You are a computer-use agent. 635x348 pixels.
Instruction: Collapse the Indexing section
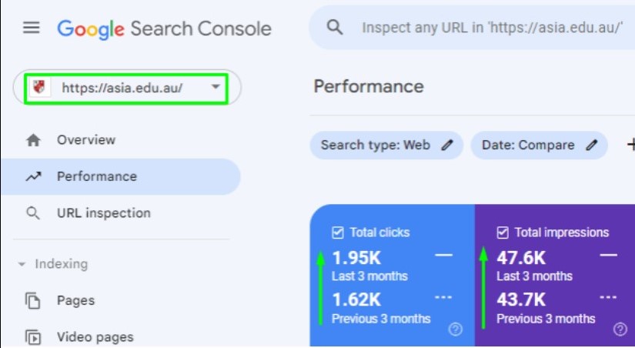pyautogui.click(x=22, y=264)
